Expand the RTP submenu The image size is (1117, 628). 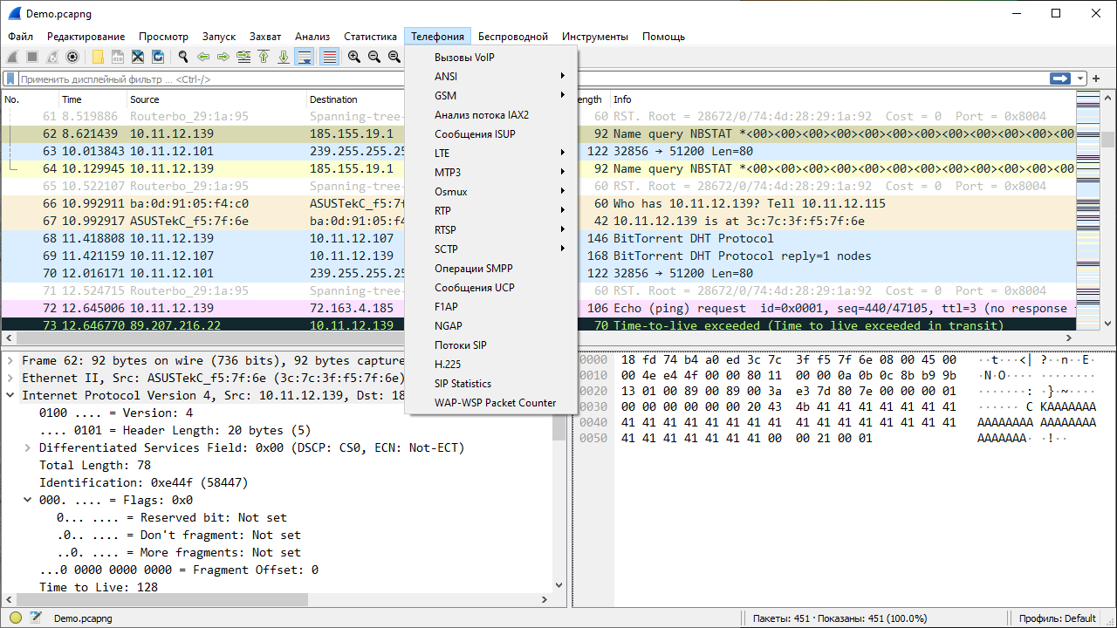click(490, 211)
